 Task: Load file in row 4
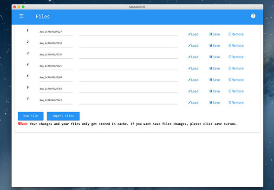193,68
